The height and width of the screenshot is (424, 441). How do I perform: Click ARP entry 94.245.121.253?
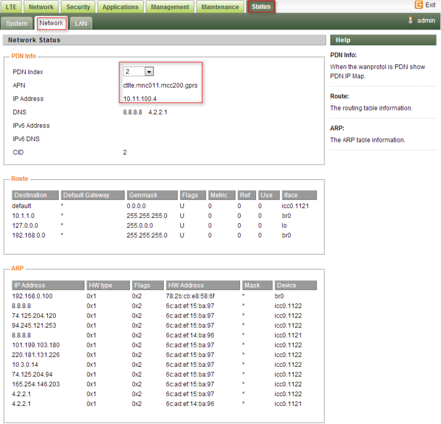pos(34,325)
